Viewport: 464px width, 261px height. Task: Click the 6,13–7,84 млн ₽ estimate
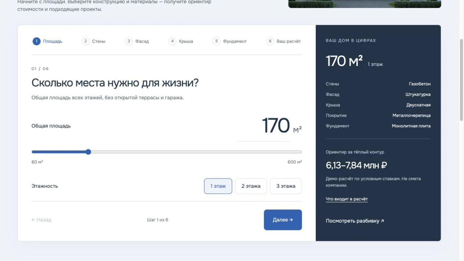tap(357, 165)
